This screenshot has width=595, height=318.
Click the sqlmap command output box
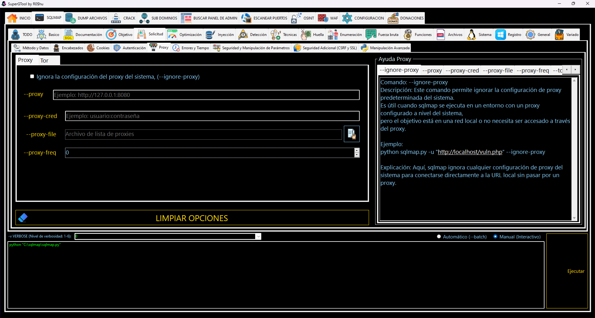pyautogui.click(x=276, y=275)
